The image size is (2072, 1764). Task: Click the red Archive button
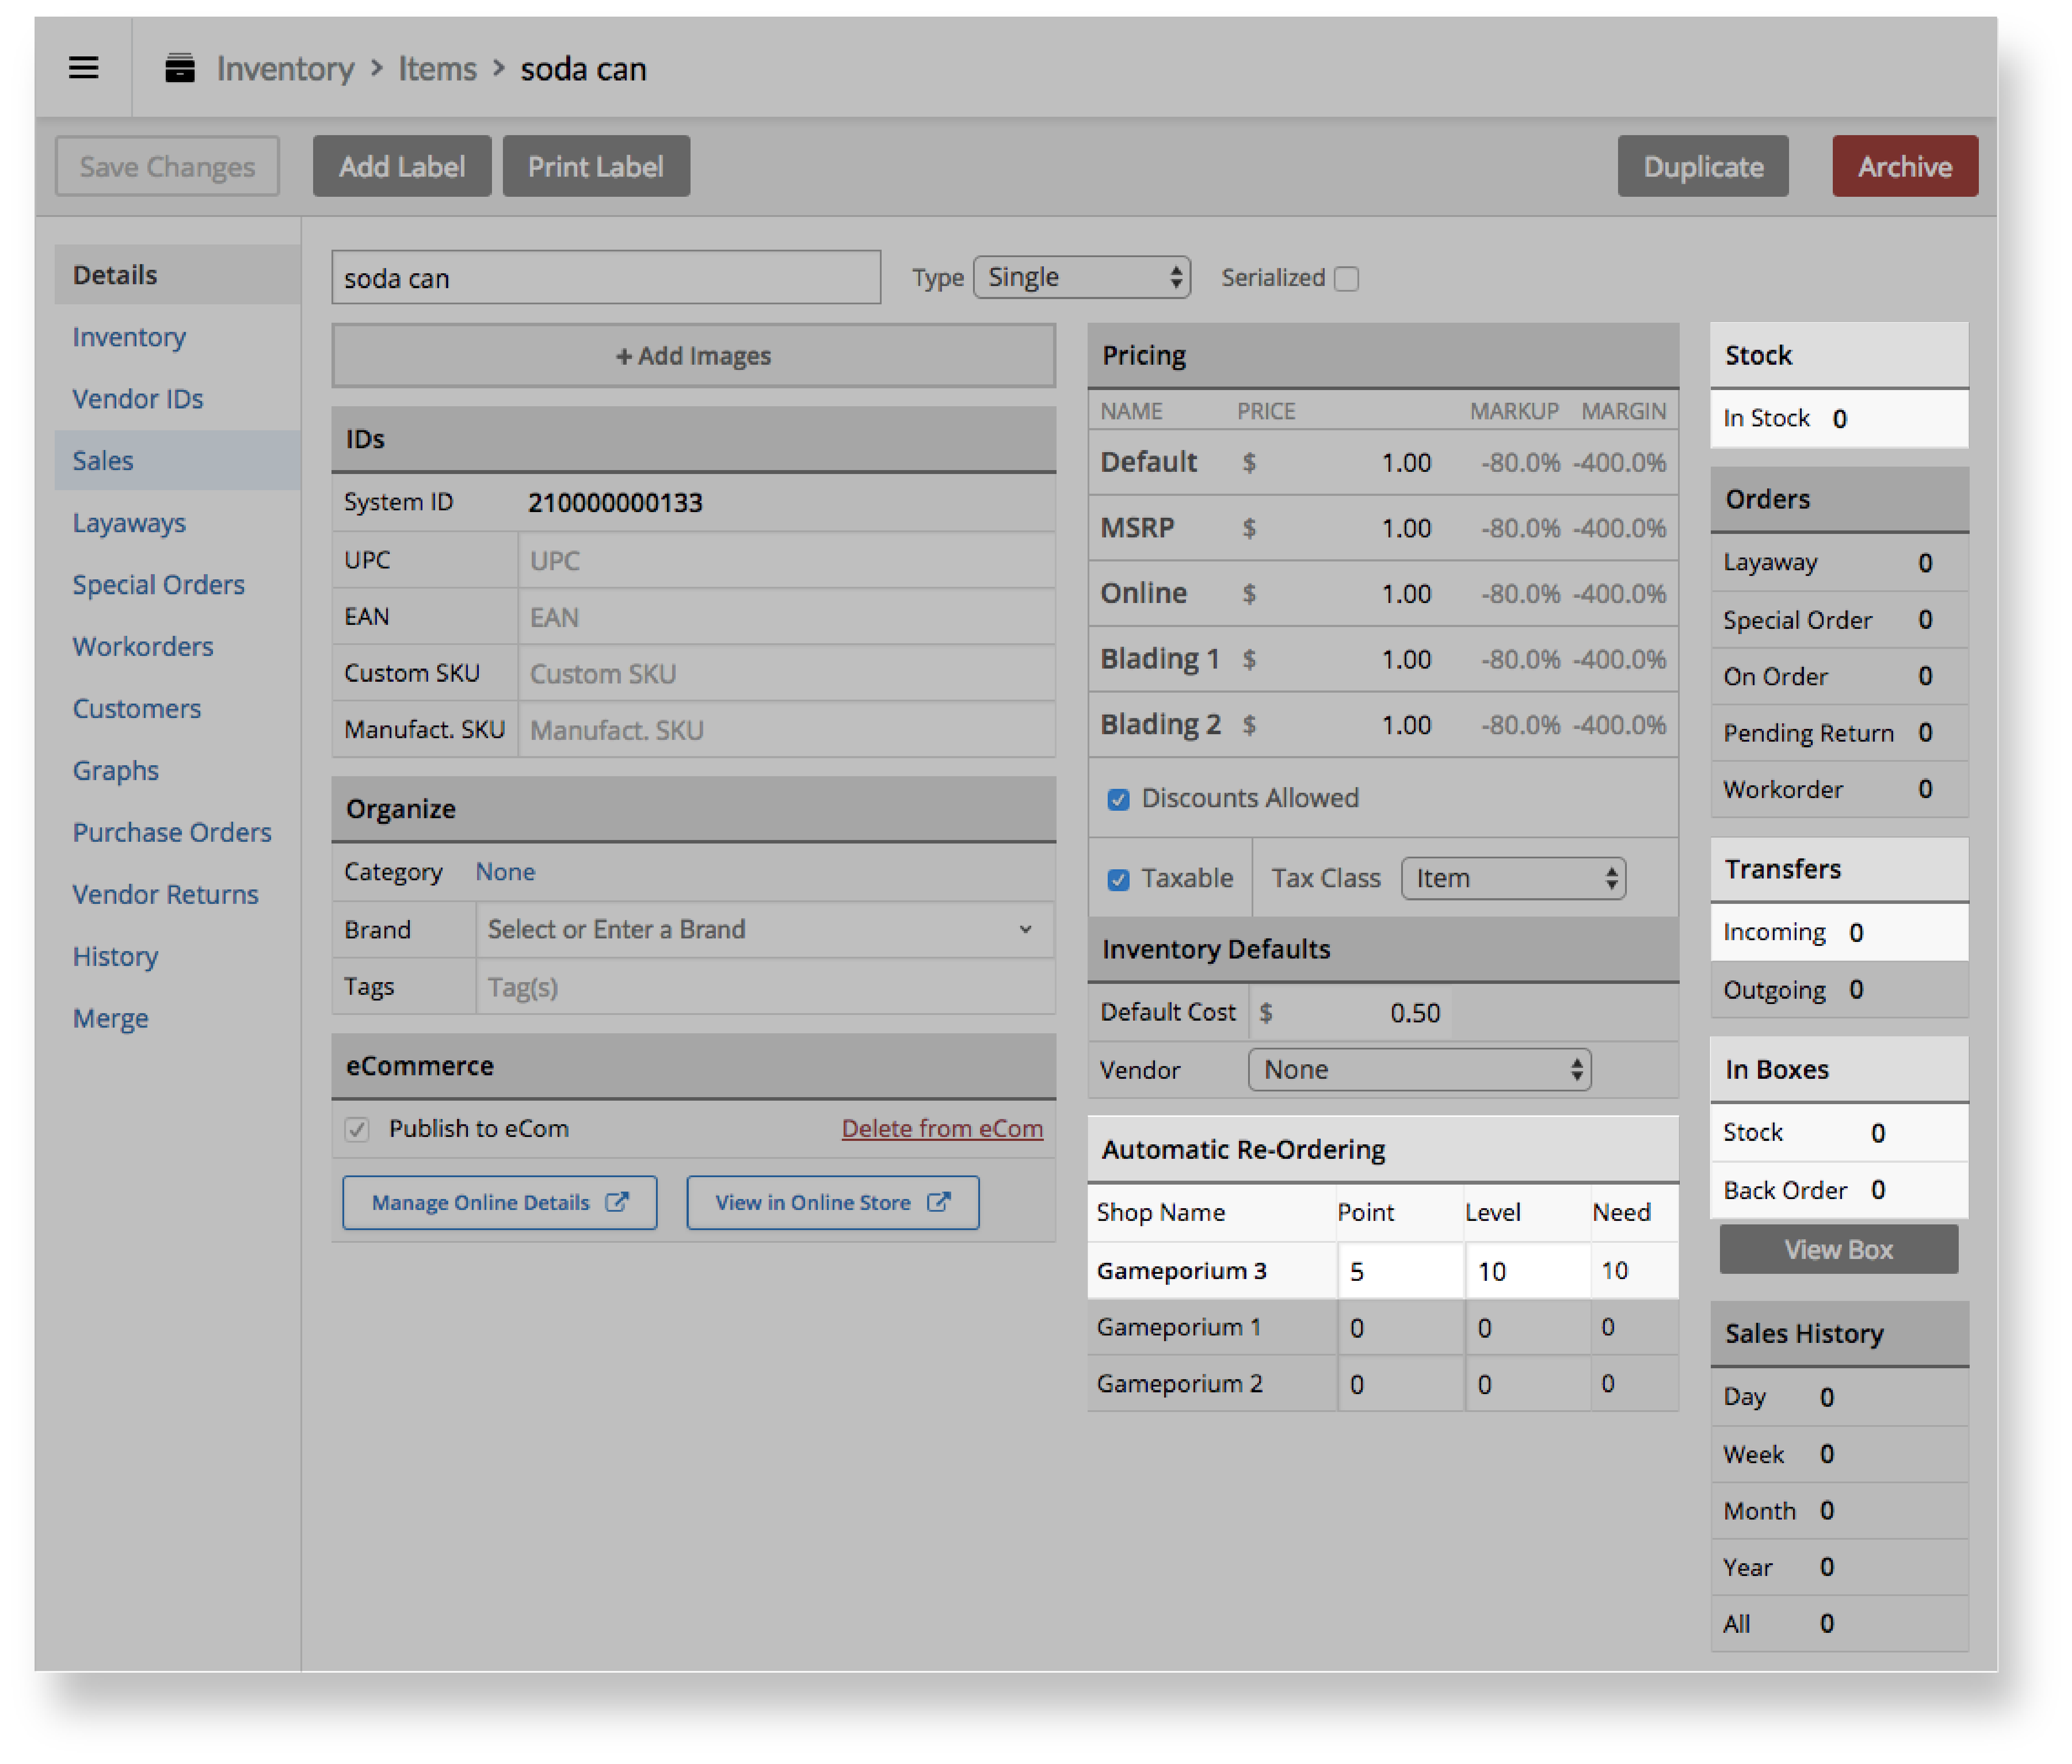click(x=1905, y=166)
